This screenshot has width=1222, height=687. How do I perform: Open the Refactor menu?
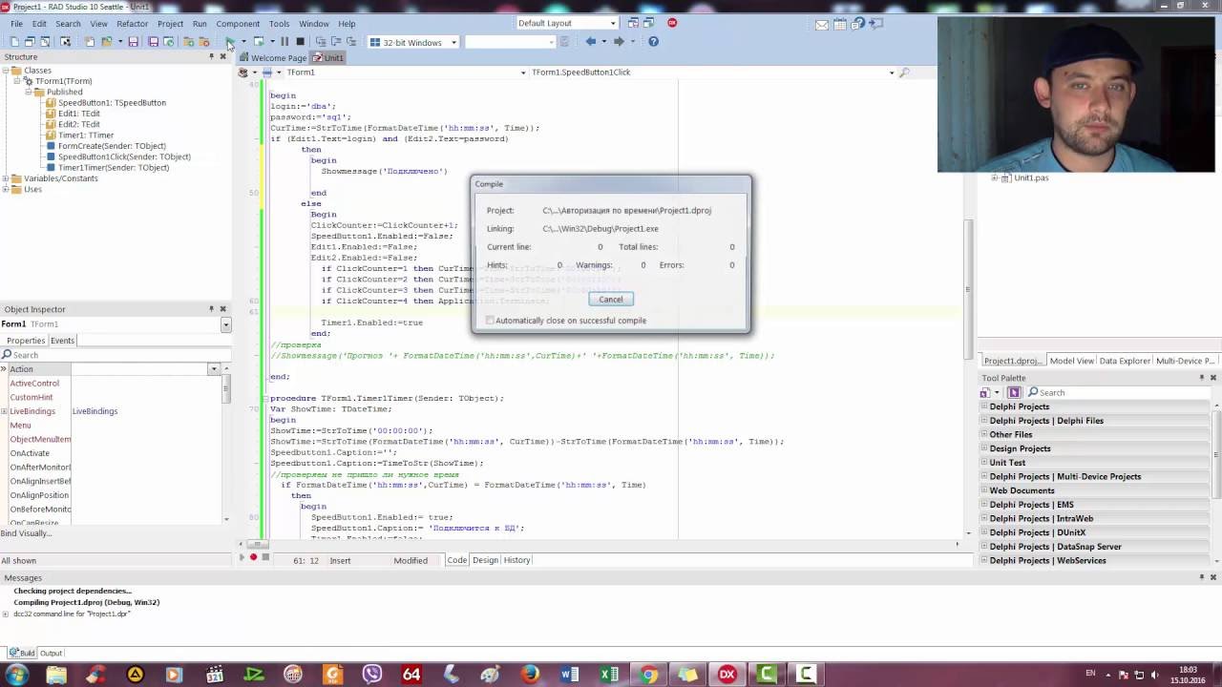click(133, 23)
